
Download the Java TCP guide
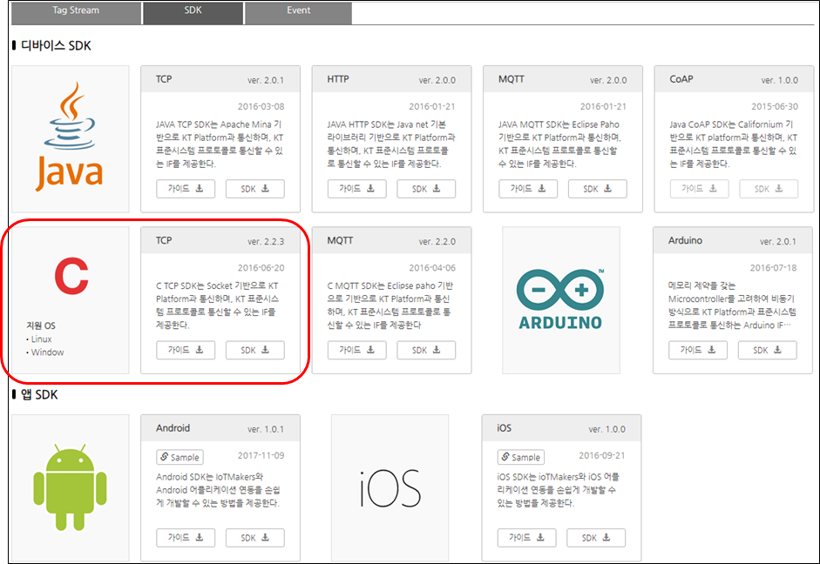click(x=185, y=189)
